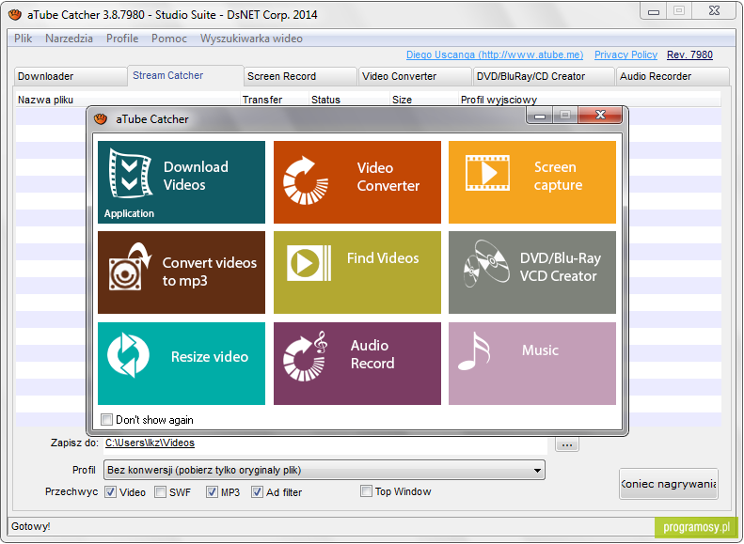Click the DVD/Blu-Ray discs icon

[x=486, y=264]
